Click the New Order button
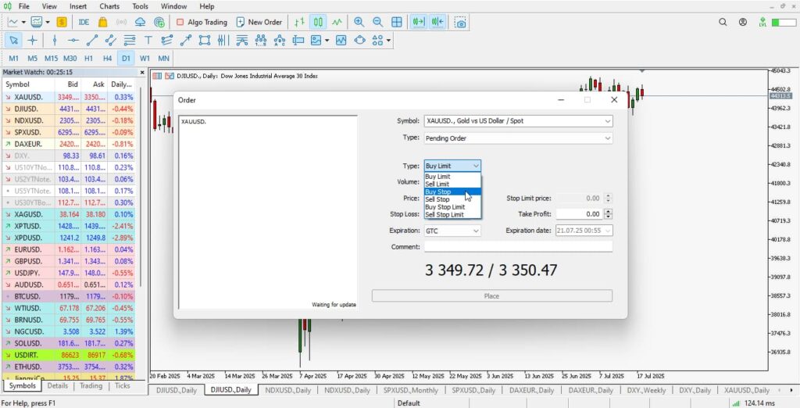This screenshot has height=408, width=800. point(258,22)
